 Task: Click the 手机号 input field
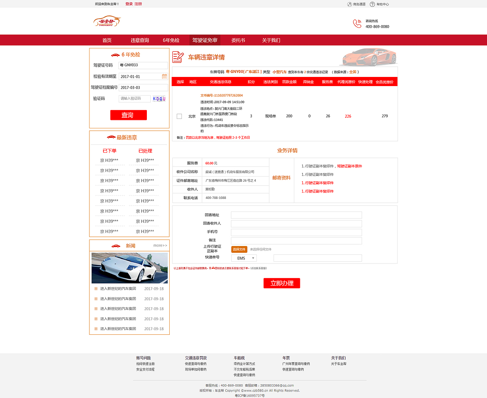pos(296,232)
